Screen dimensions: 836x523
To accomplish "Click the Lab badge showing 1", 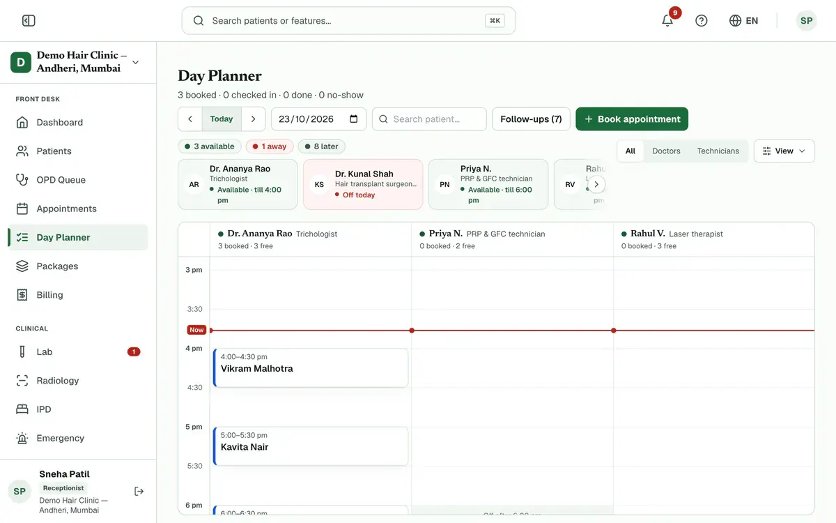I will pyautogui.click(x=134, y=352).
